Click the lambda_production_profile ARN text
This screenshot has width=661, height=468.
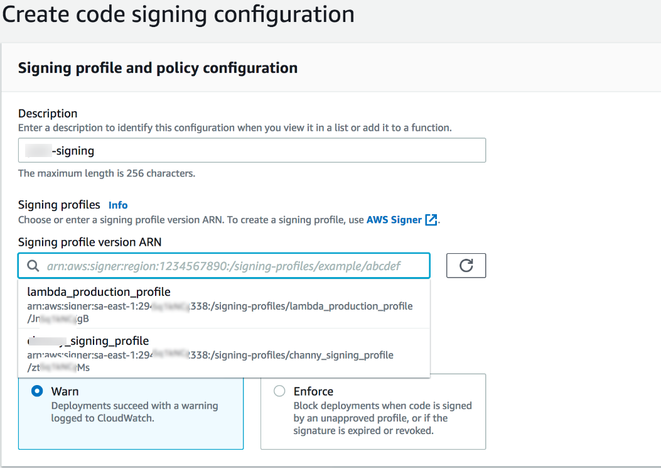pos(220,306)
